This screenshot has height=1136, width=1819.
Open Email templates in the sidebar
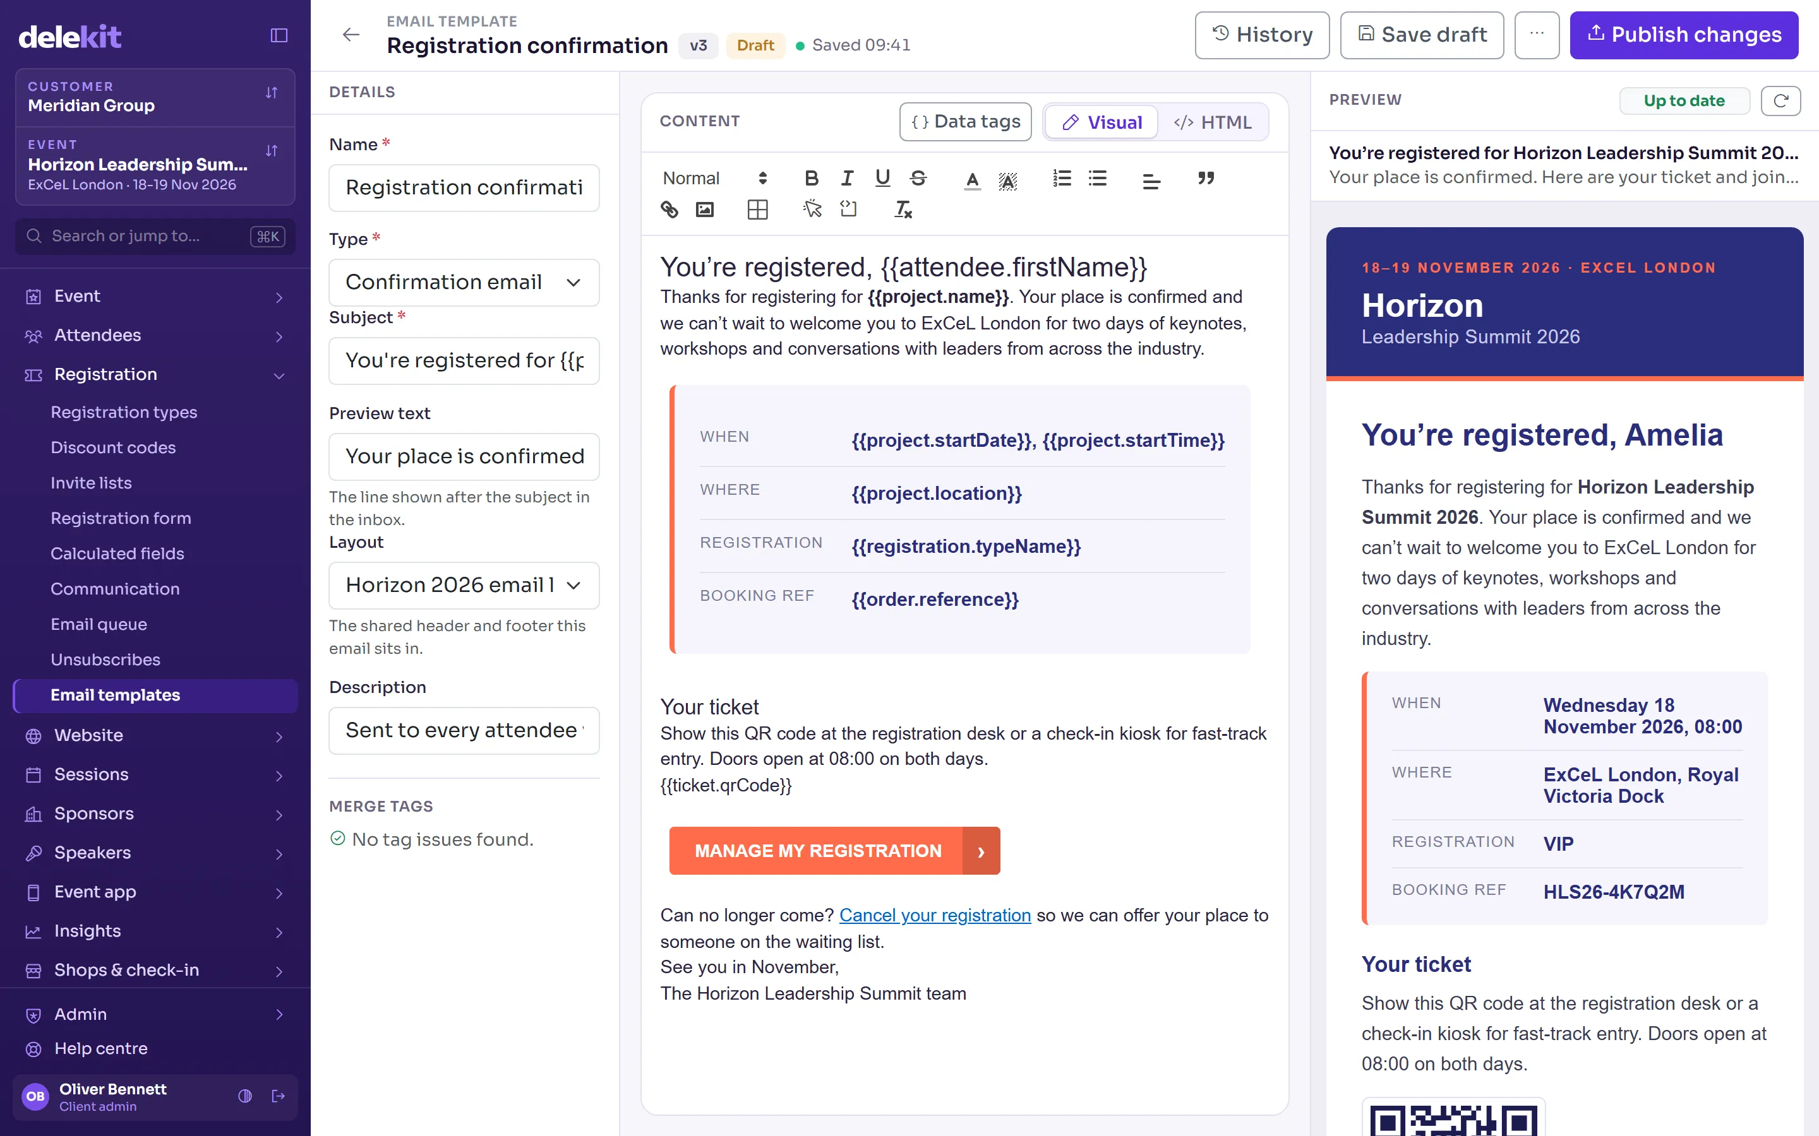point(155,695)
